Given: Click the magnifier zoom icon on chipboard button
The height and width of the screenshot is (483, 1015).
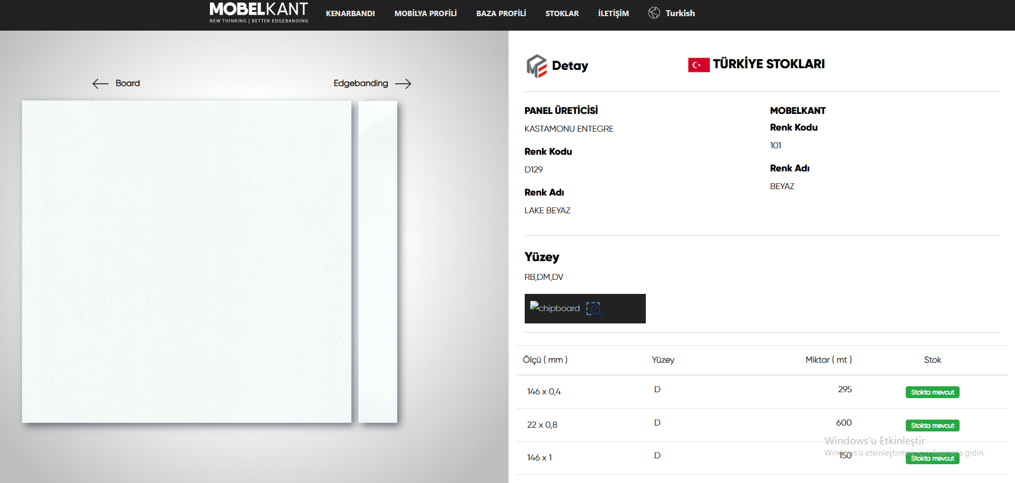Looking at the screenshot, I should pyautogui.click(x=594, y=309).
